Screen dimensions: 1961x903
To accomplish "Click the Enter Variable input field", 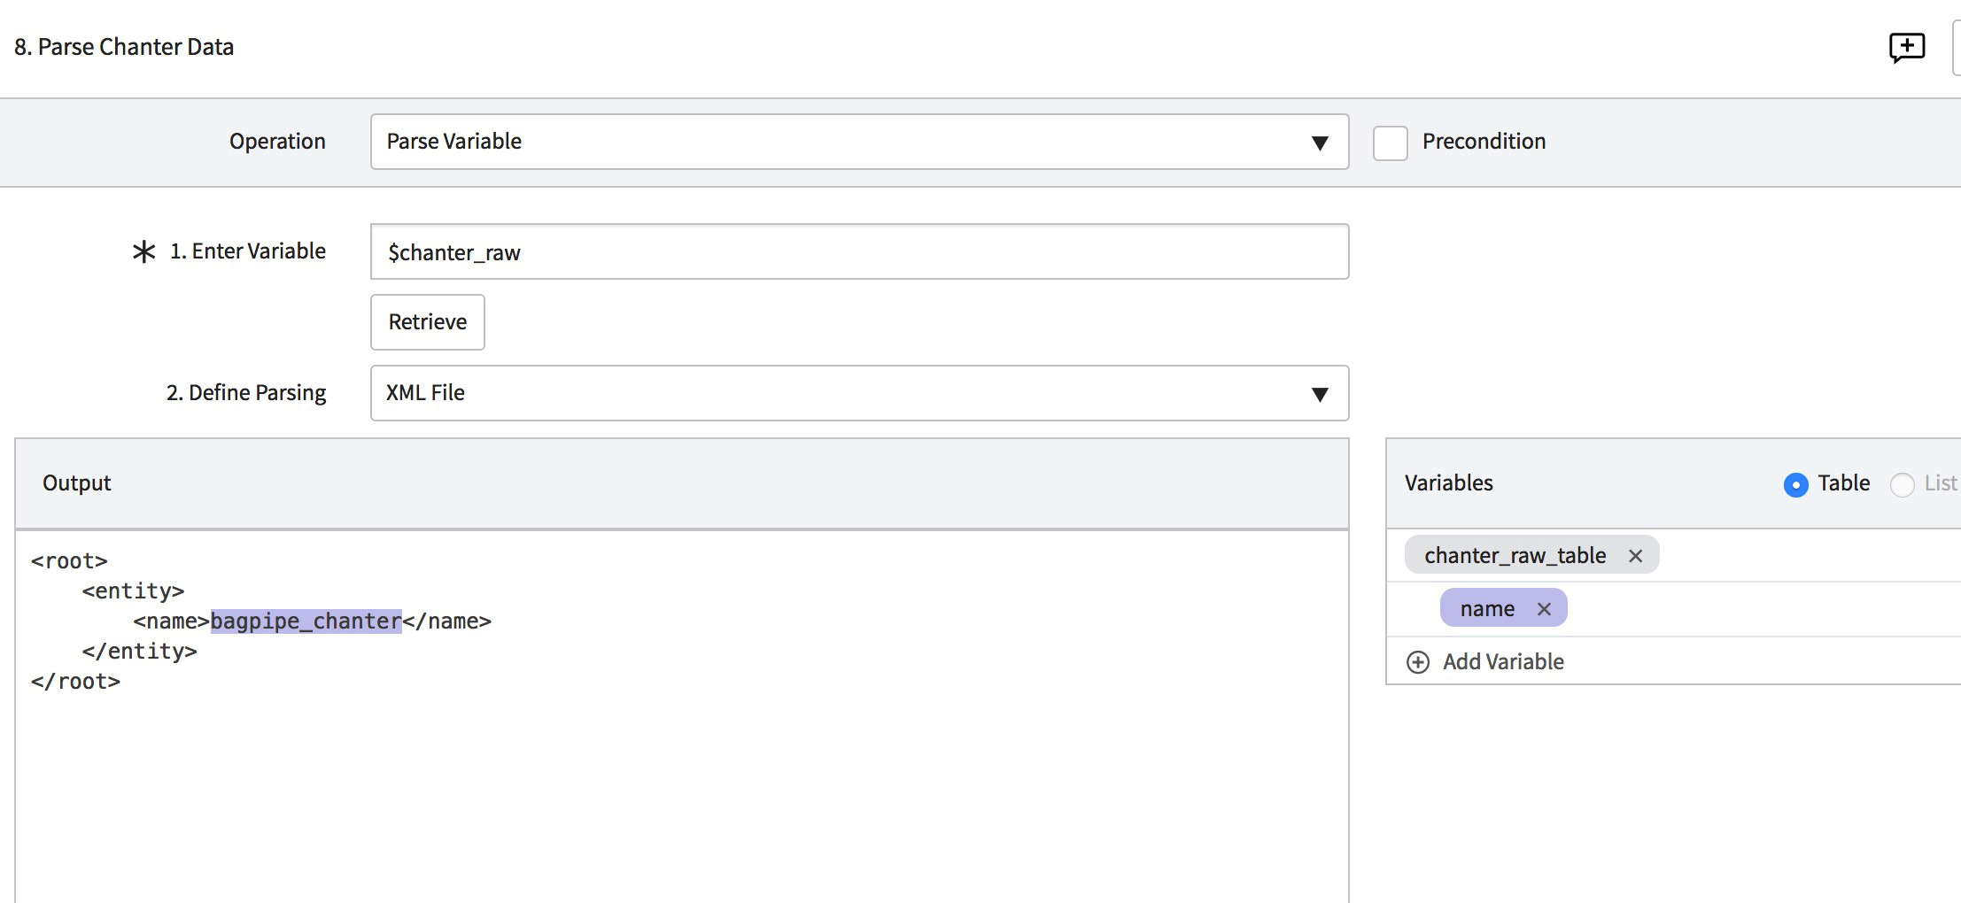I will (859, 252).
